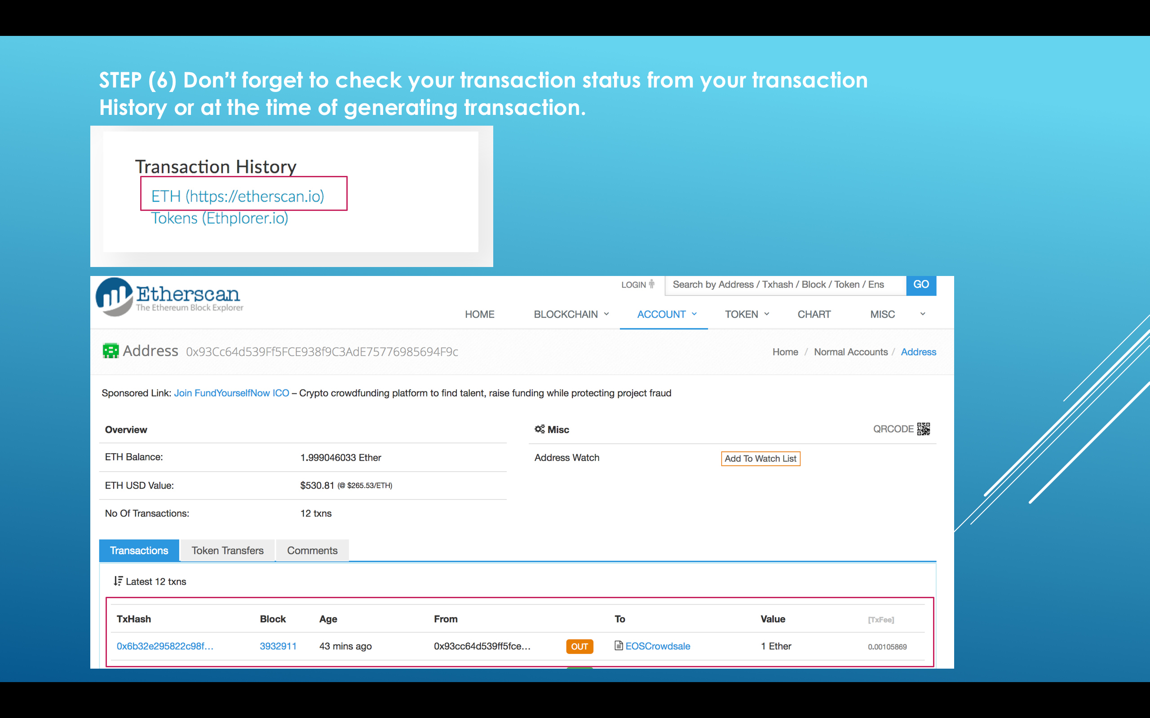Open the Join FundYourselfNow ICO link
Viewport: 1150px width, 718px height.
[x=231, y=393]
